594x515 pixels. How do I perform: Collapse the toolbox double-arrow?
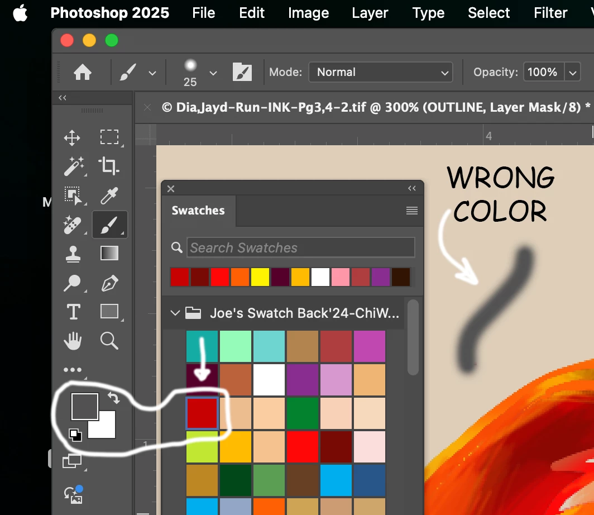pos(63,98)
